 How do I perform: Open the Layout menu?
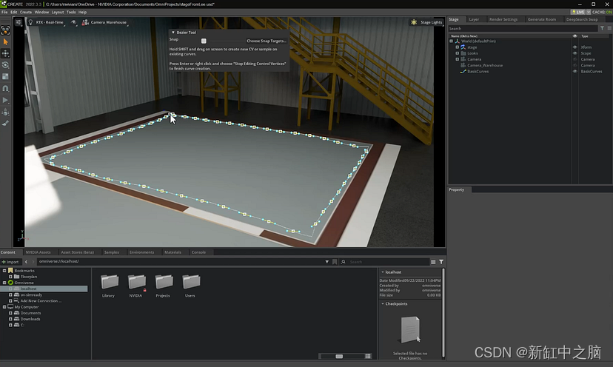tap(58, 12)
